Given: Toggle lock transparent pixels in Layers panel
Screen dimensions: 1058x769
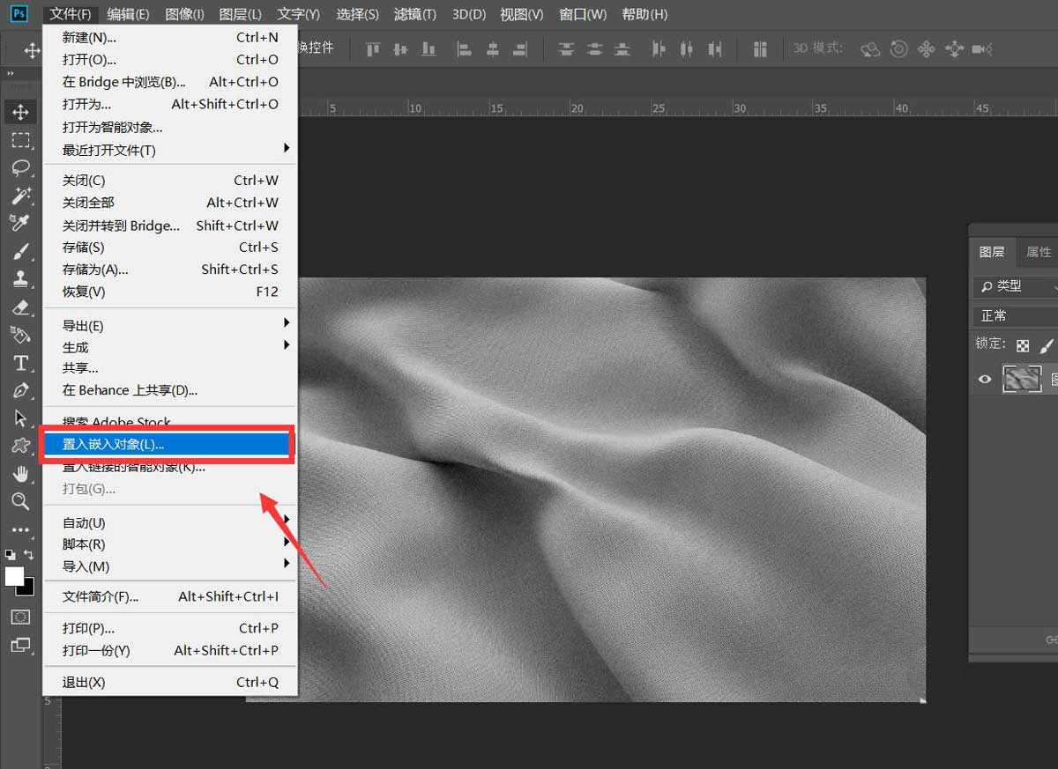Looking at the screenshot, I should (1023, 345).
